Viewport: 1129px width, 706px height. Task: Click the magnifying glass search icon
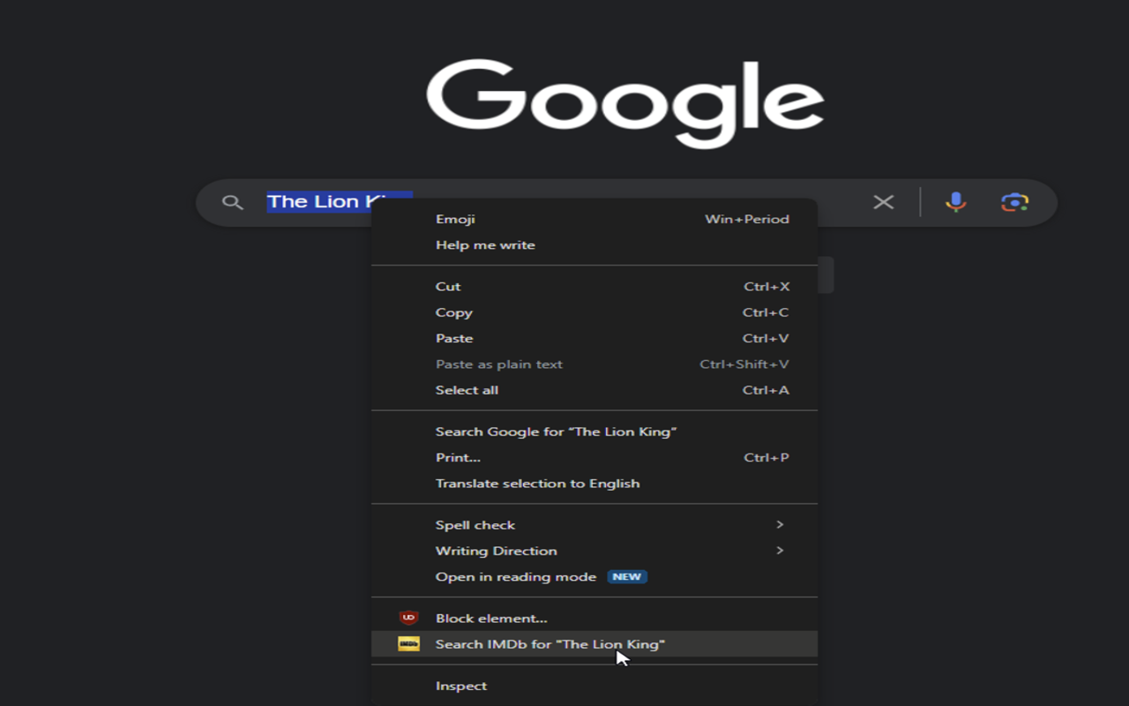[x=232, y=202]
